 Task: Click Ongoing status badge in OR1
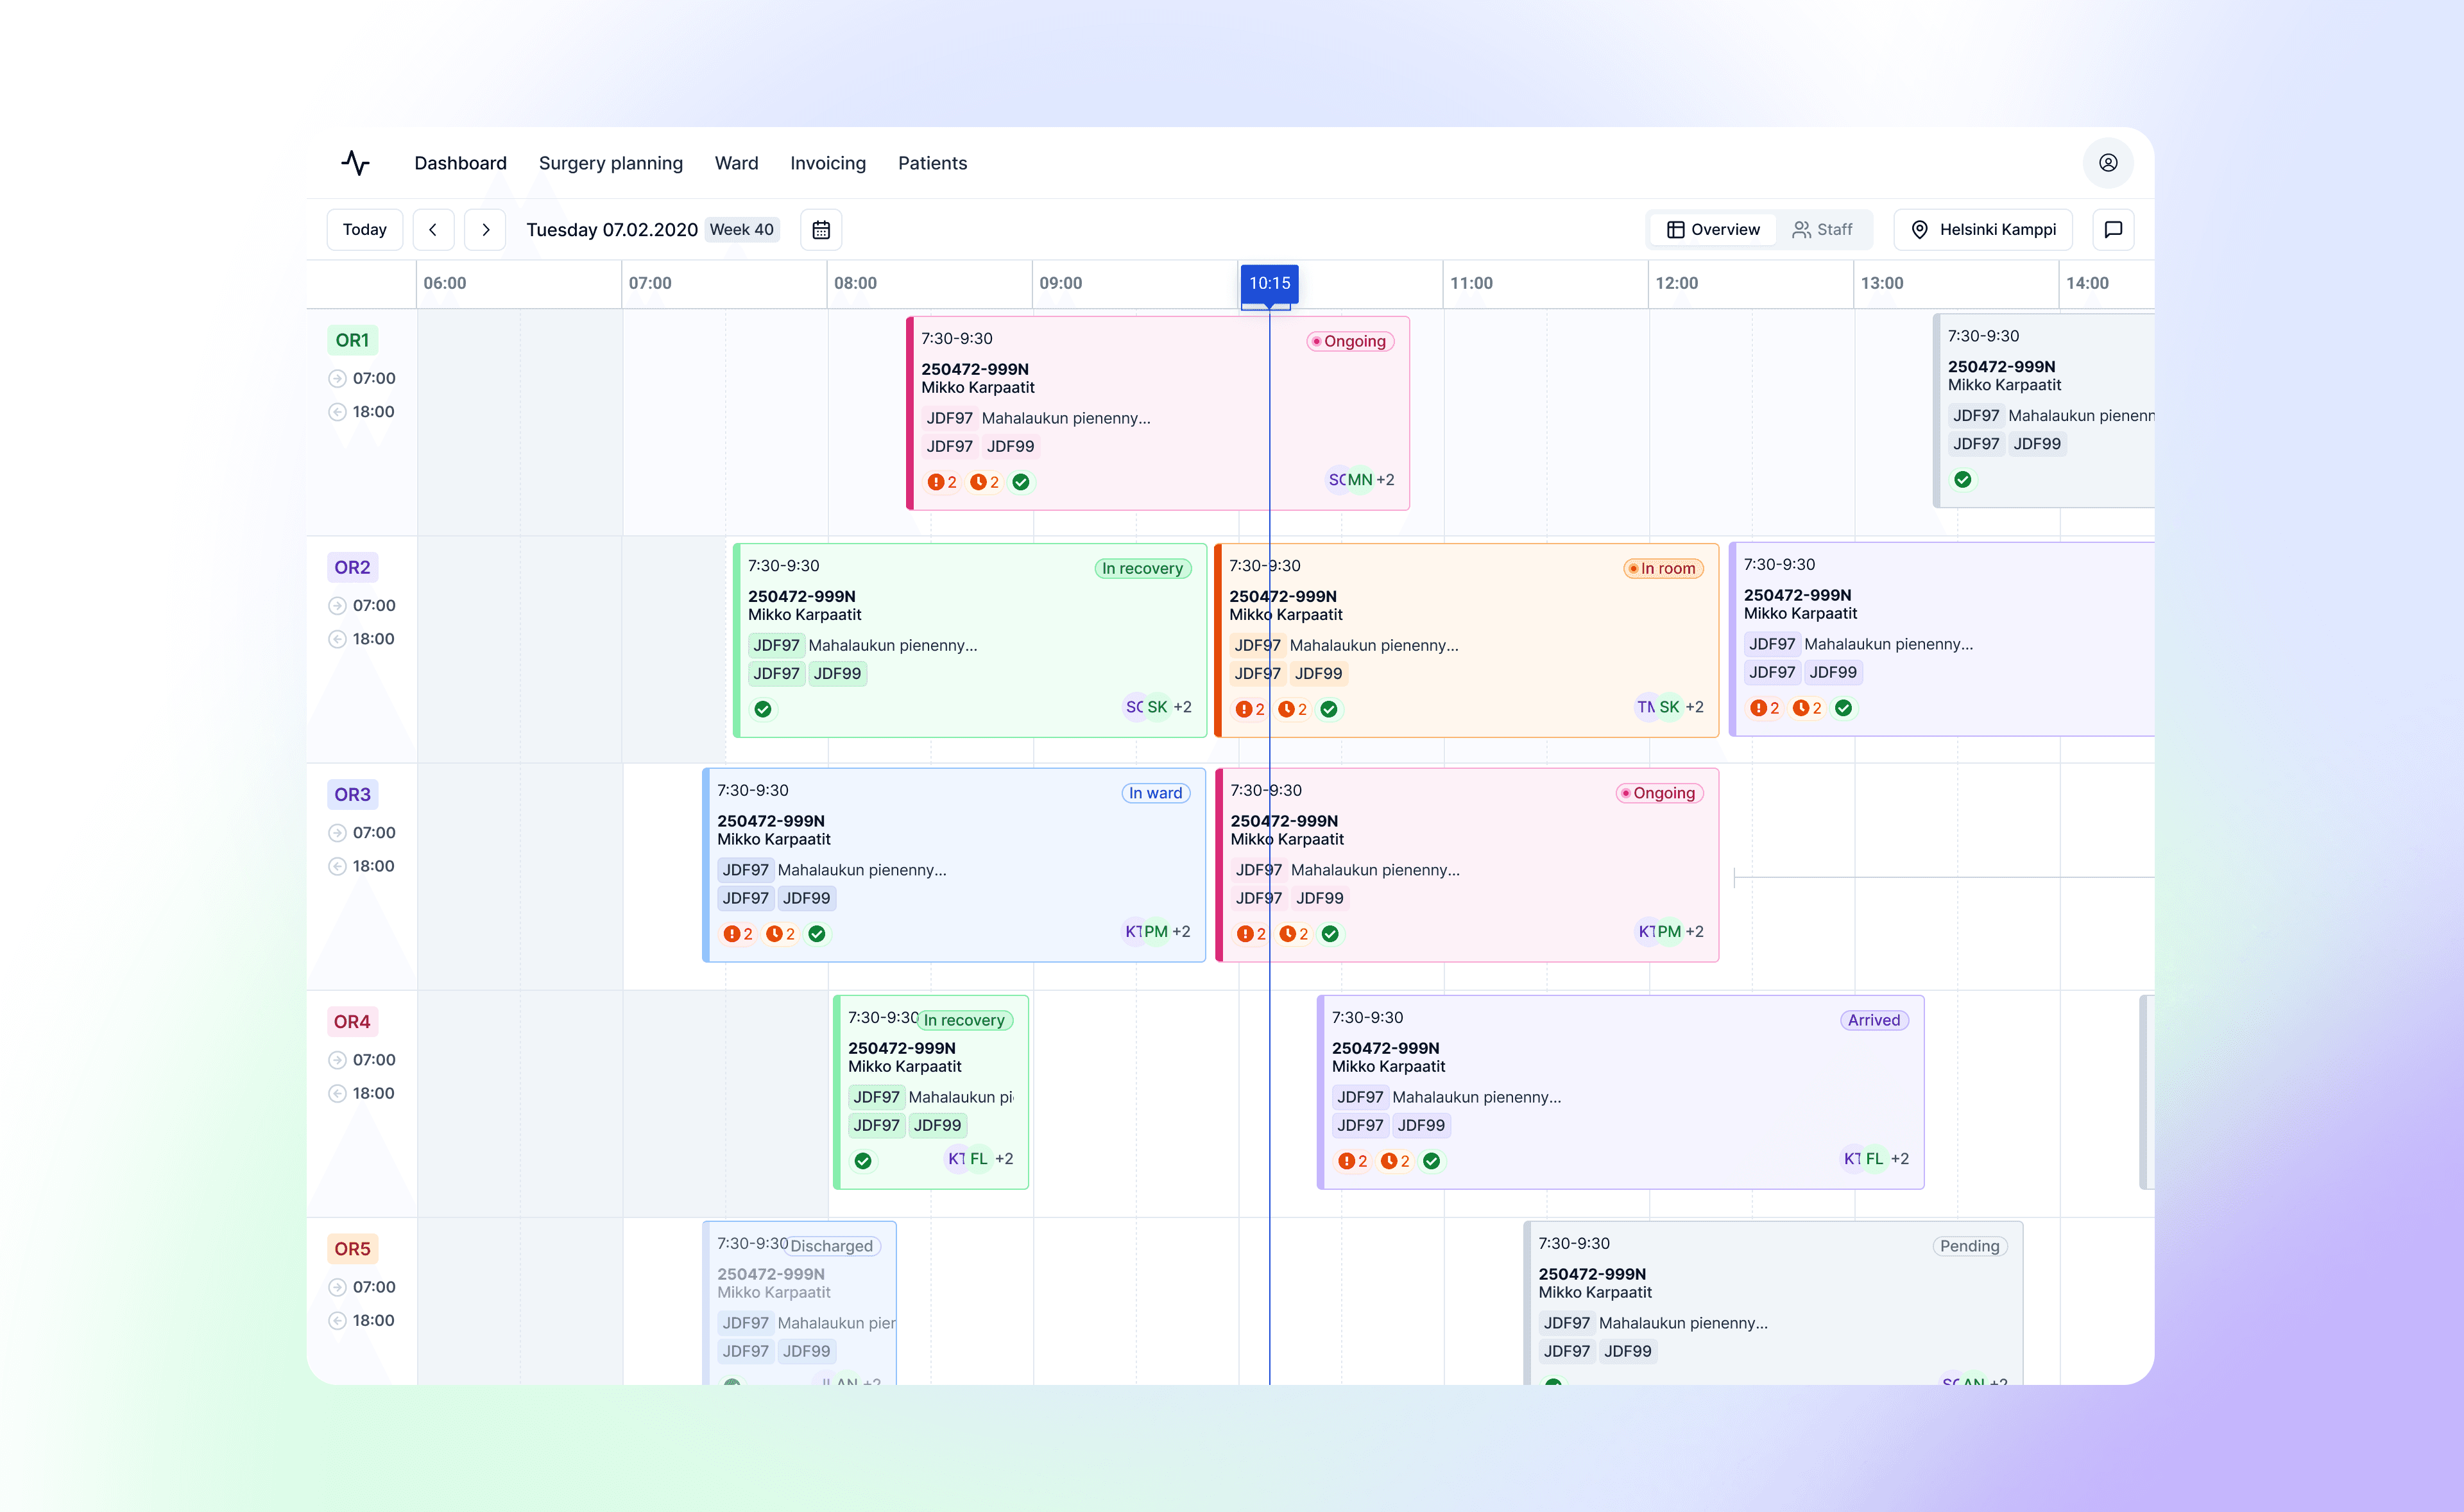(1350, 342)
